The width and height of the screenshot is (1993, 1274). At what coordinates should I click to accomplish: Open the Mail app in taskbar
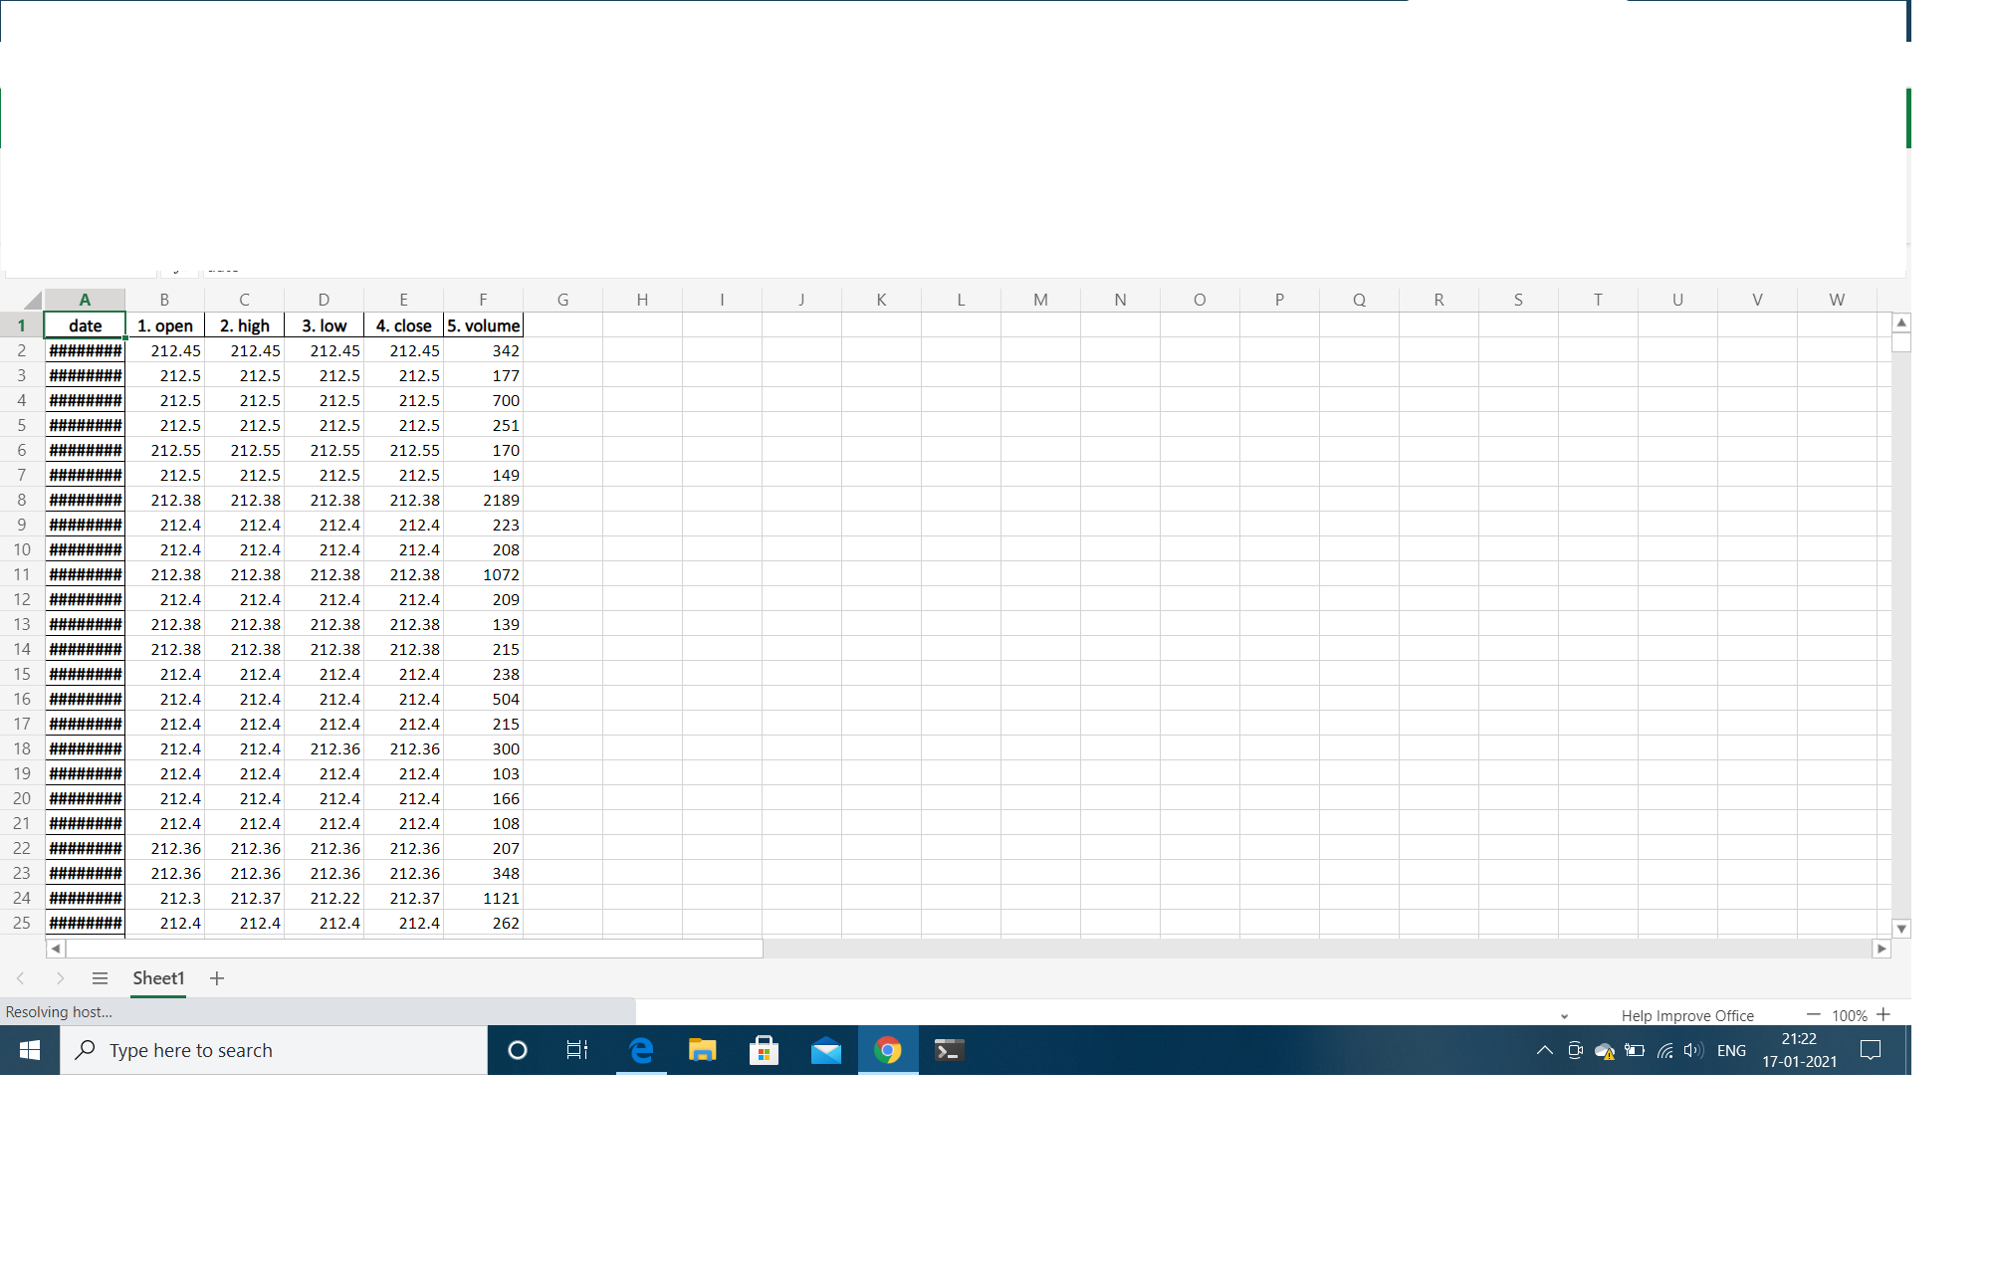pos(825,1050)
